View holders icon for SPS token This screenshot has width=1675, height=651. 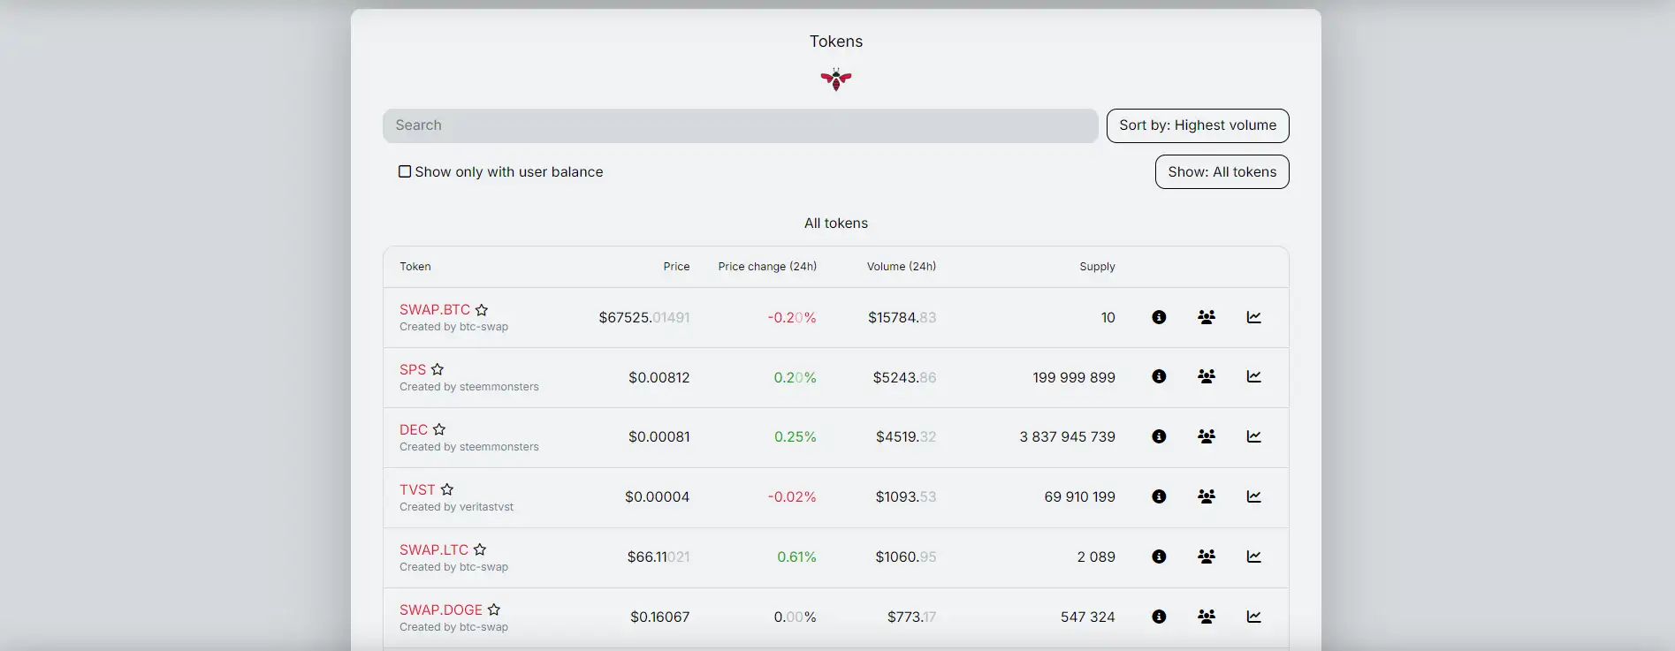tap(1206, 376)
